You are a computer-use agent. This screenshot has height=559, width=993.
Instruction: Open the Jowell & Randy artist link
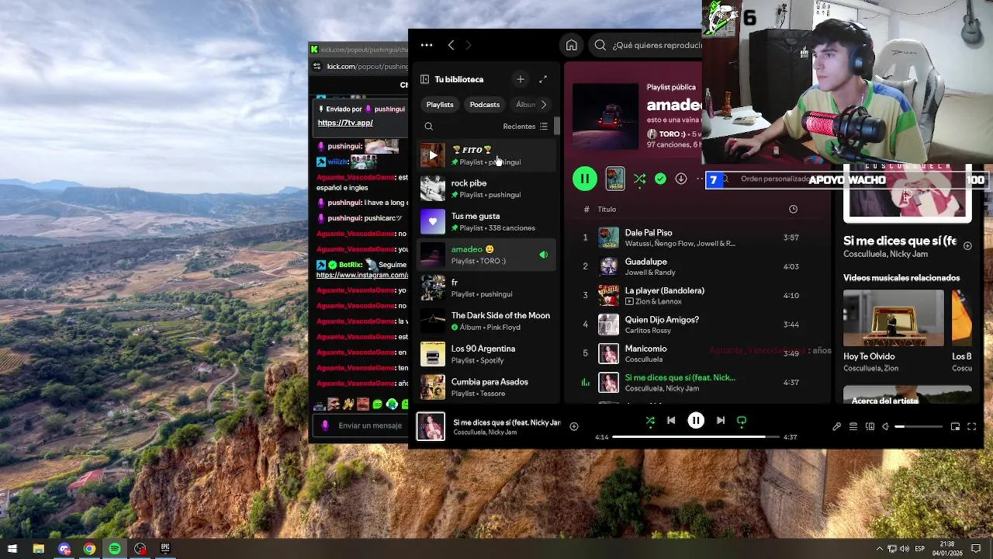650,273
